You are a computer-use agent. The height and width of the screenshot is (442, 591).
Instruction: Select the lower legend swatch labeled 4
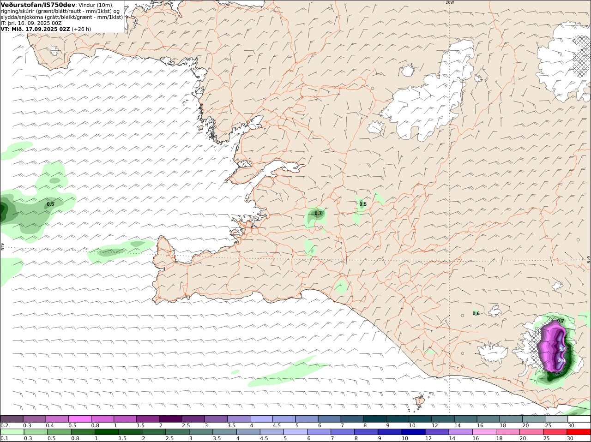click(248, 432)
